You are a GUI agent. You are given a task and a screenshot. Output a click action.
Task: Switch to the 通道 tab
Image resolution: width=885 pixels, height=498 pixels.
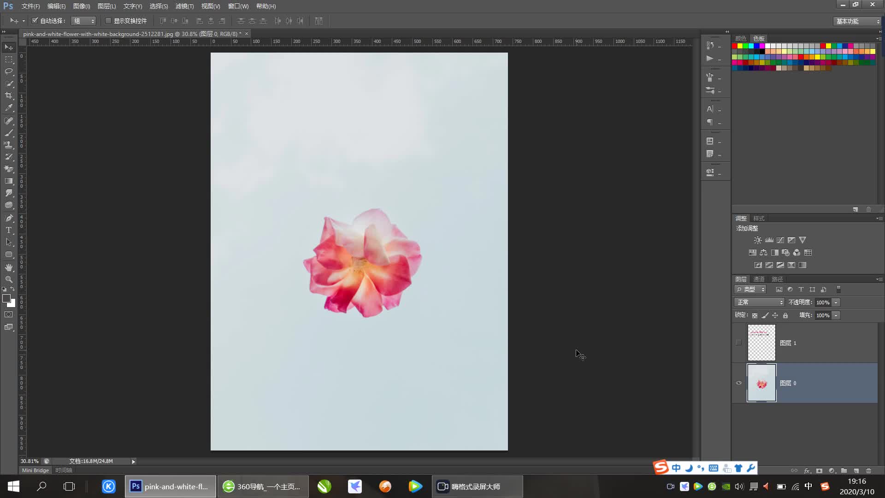[759, 279]
